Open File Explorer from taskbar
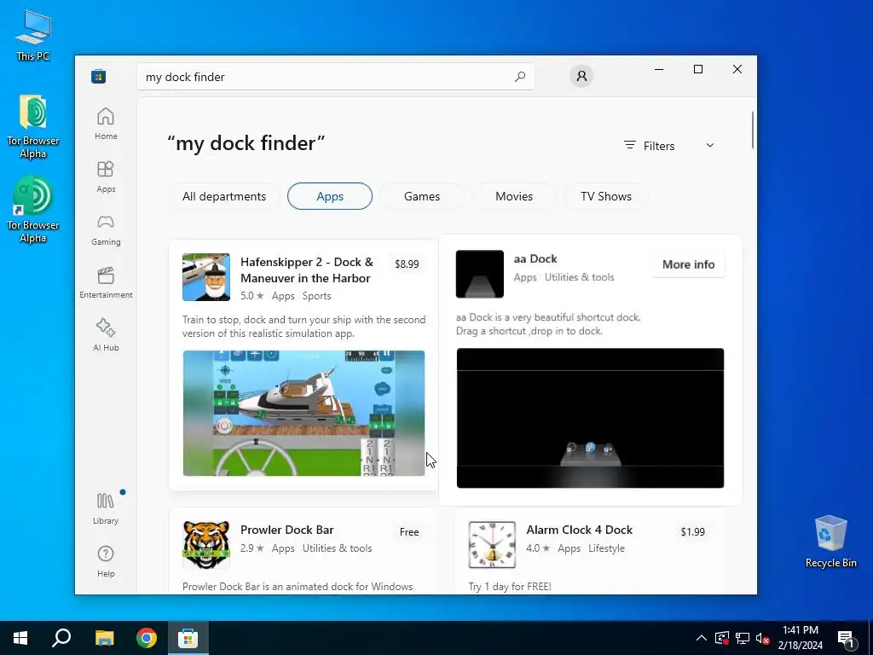 pos(104,638)
